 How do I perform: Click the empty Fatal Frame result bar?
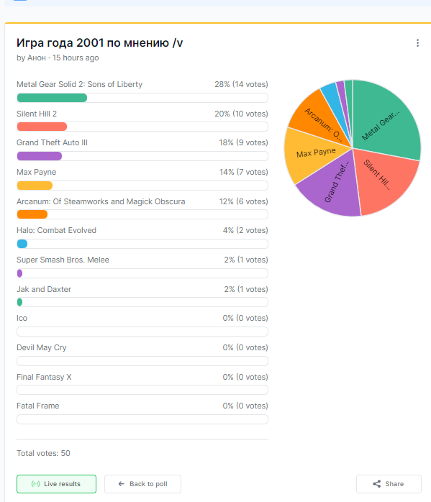142,419
